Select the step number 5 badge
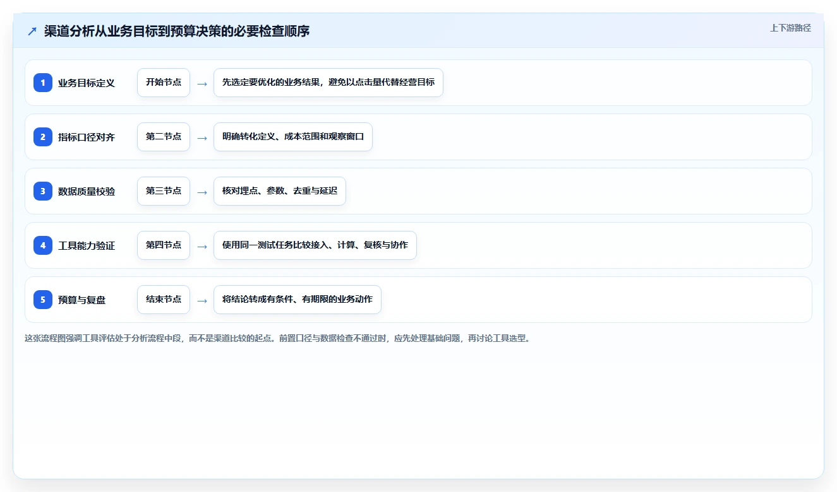The image size is (837, 492). pos(43,300)
